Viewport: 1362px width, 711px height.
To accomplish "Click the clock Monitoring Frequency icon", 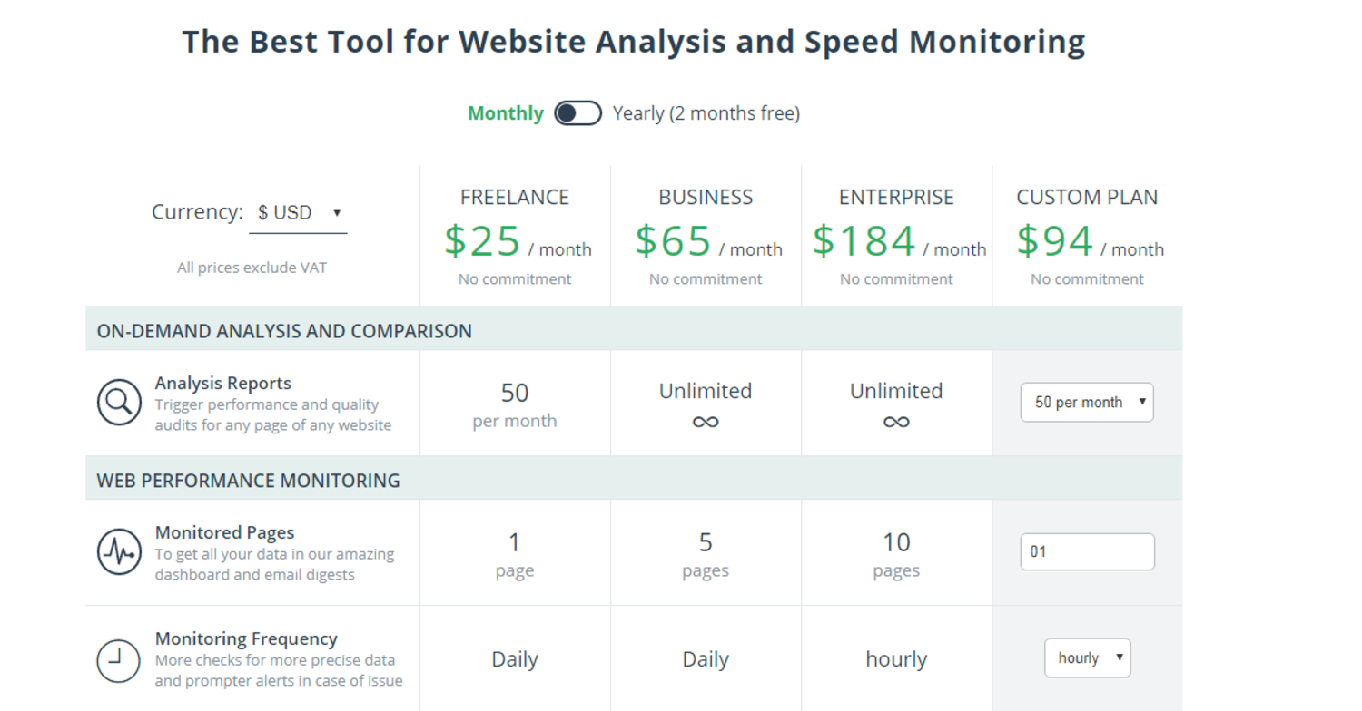I will (x=119, y=659).
